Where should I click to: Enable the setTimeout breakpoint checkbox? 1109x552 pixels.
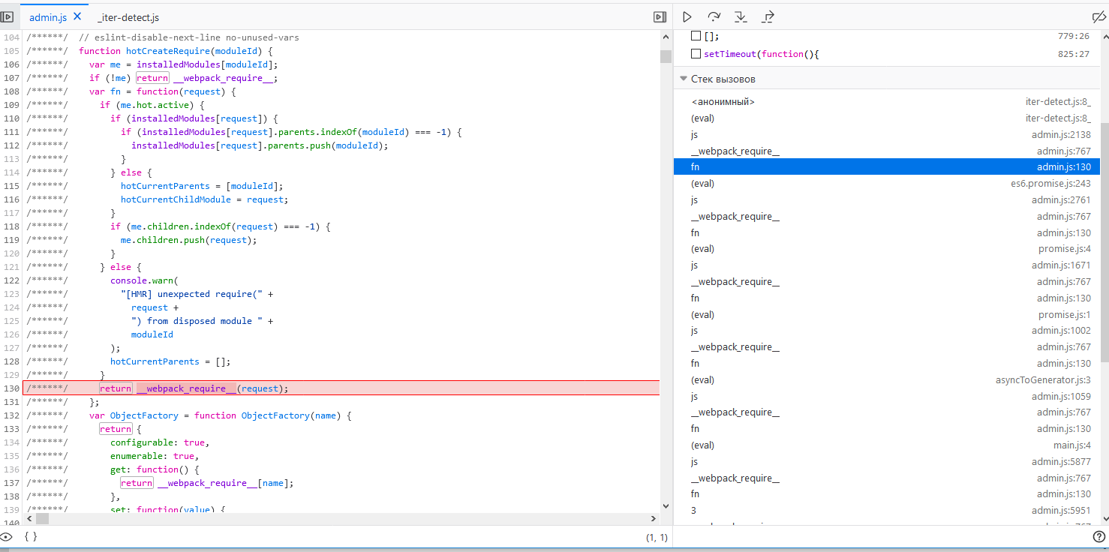click(694, 54)
